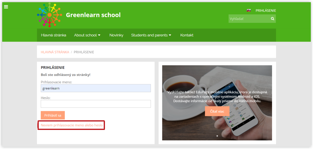Click the Čítať viac button
This screenshot has width=313, height=149.
point(217,111)
